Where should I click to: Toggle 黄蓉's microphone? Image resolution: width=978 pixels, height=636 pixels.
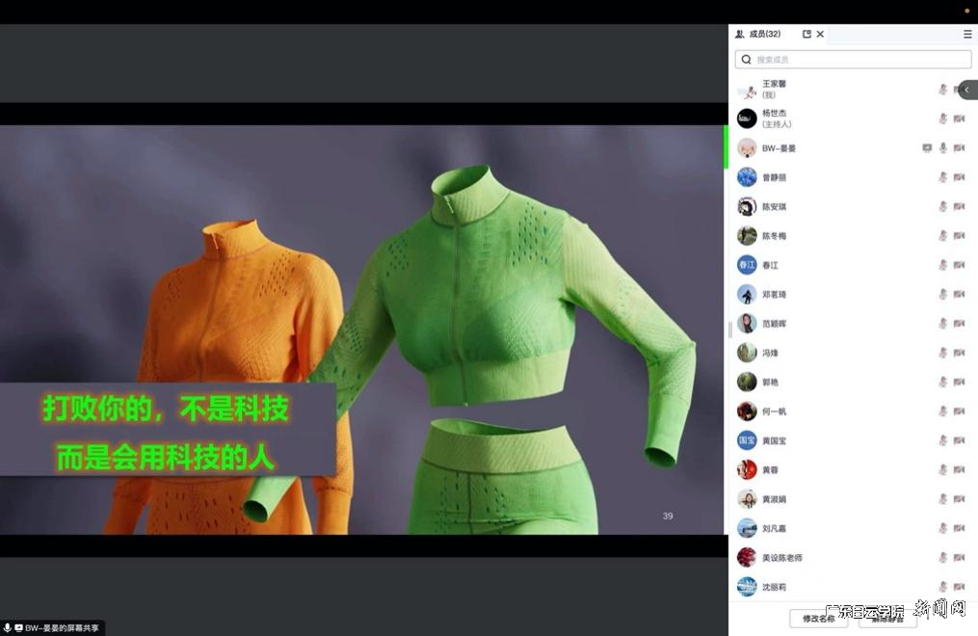[x=943, y=469]
